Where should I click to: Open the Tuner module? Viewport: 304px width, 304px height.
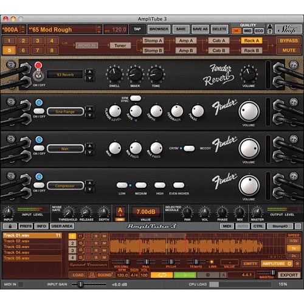120,46
